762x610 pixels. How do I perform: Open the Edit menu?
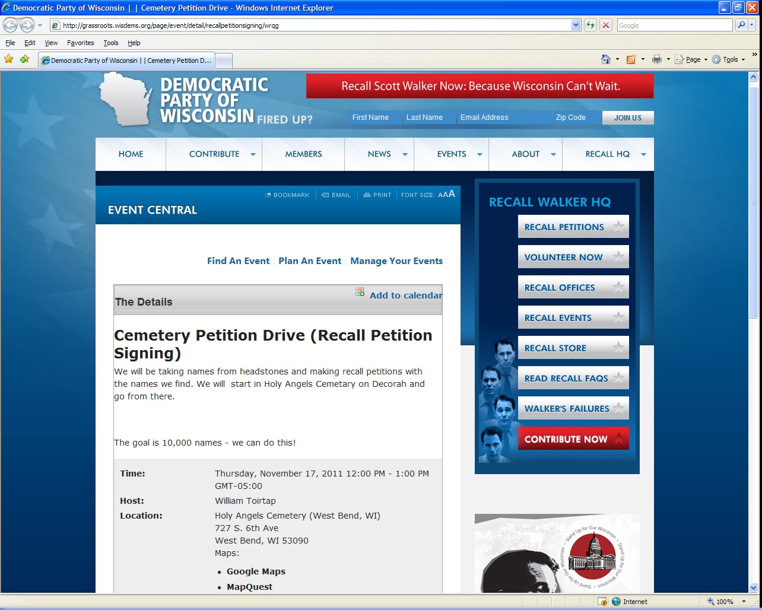tap(30, 43)
